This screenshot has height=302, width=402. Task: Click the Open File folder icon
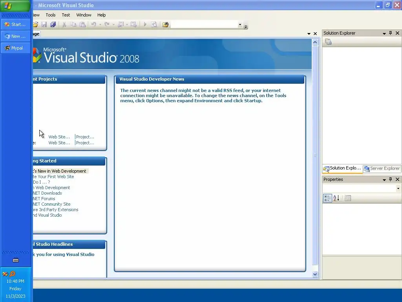click(35, 24)
